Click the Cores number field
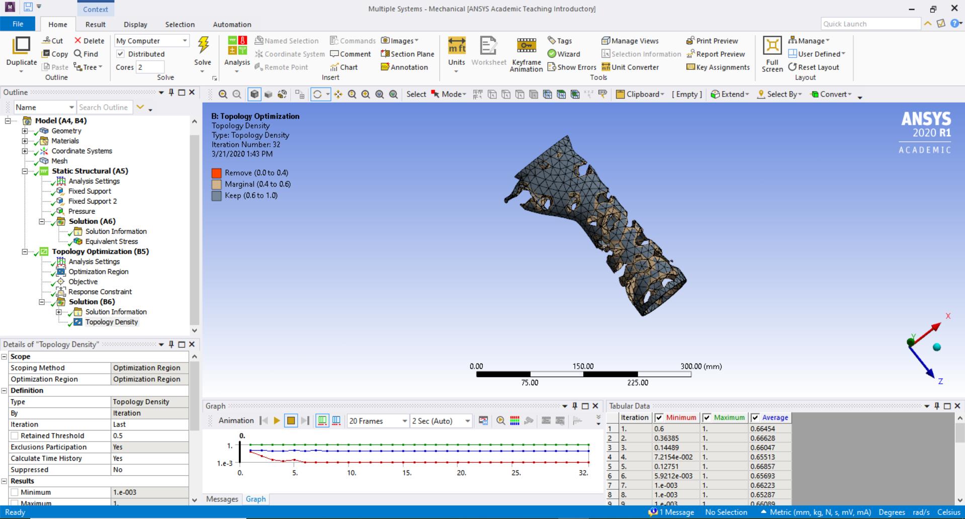Screen dimensions: 965x519 pos(150,67)
